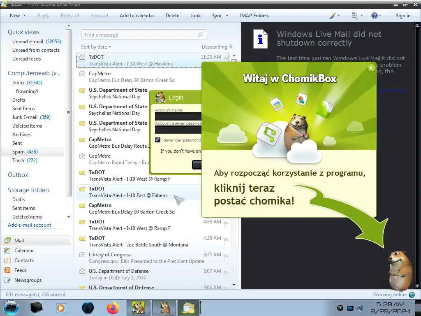The image size is (421, 316).
Task: Open the ChomikBox taskbar button
Action: tap(138, 308)
